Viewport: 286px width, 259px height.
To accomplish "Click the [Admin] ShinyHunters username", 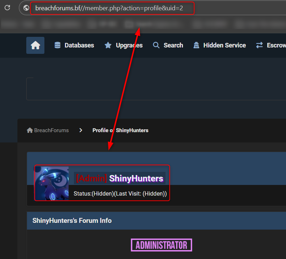I will tap(120, 178).
